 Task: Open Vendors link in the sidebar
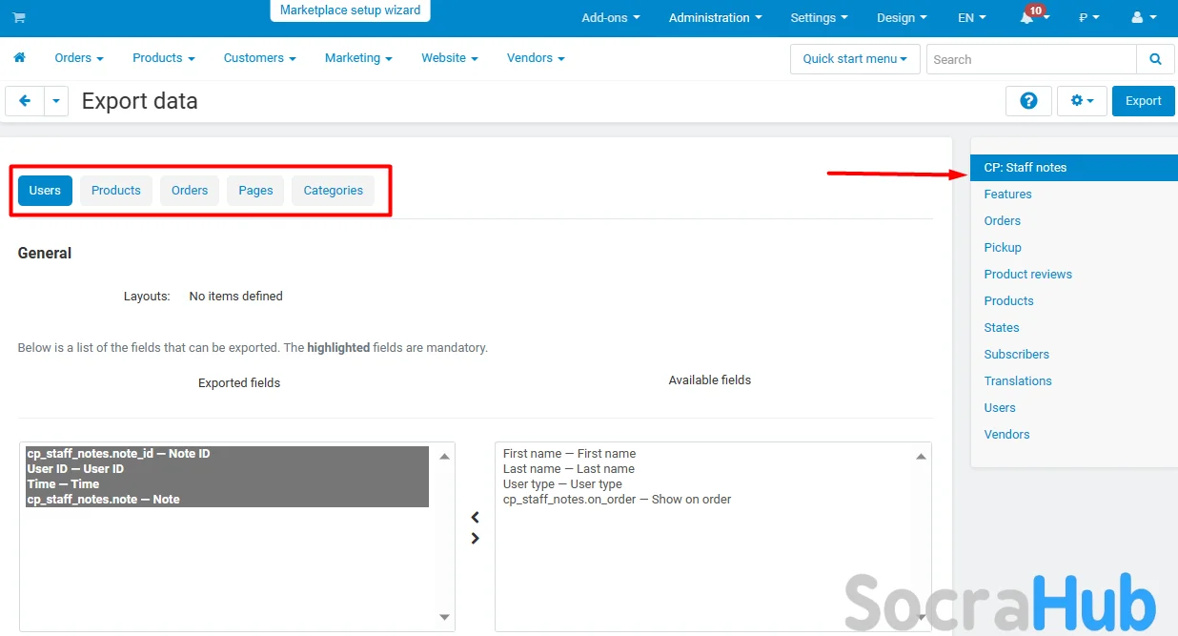coord(1006,435)
